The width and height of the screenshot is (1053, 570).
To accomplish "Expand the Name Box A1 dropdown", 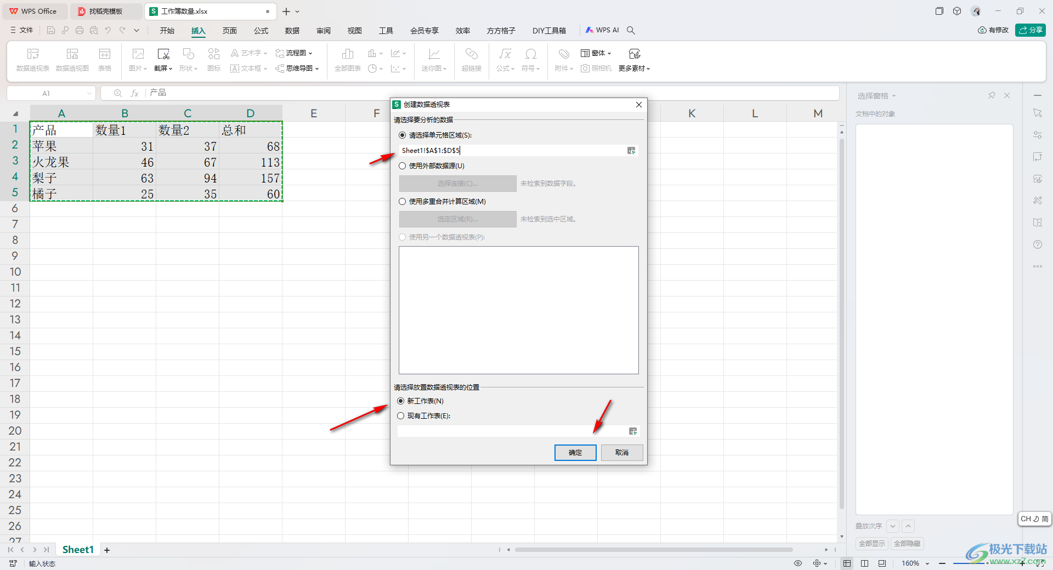I will tap(89, 93).
